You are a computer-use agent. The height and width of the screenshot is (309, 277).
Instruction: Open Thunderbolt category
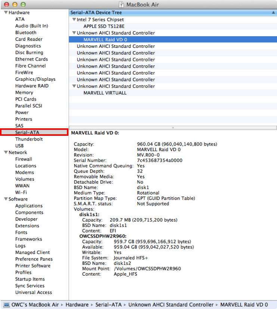point(29,139)
